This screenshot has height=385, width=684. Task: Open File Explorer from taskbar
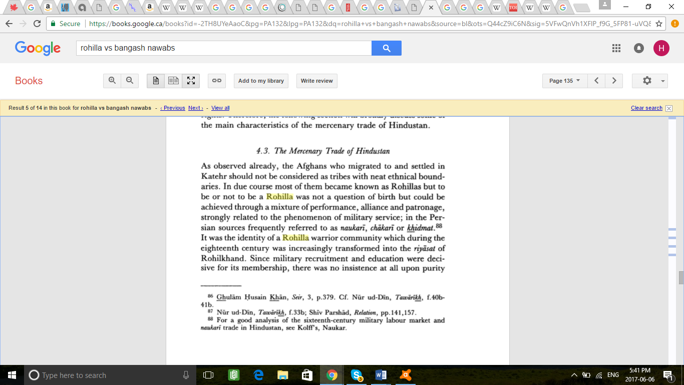pos(283,375)
